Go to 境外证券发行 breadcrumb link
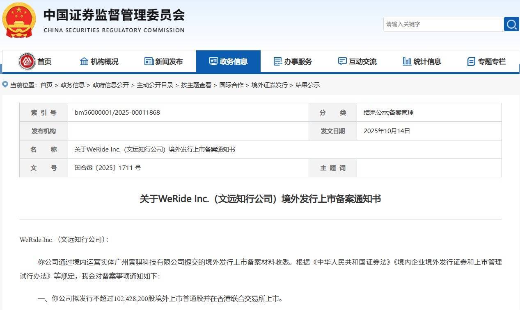This screenshot has width=520, height=310. (269, 85)
